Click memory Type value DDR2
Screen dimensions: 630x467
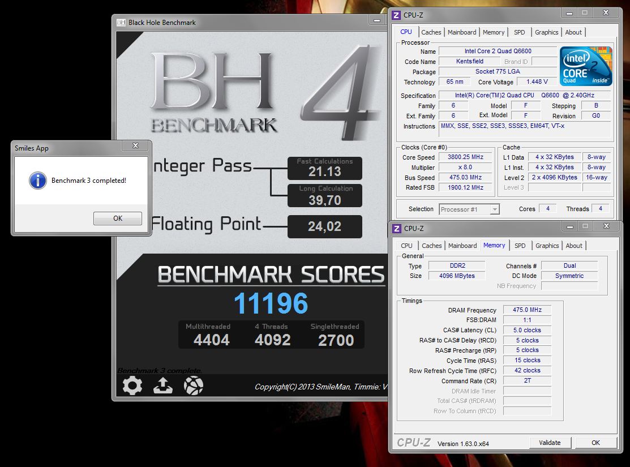tap(457, 265)
